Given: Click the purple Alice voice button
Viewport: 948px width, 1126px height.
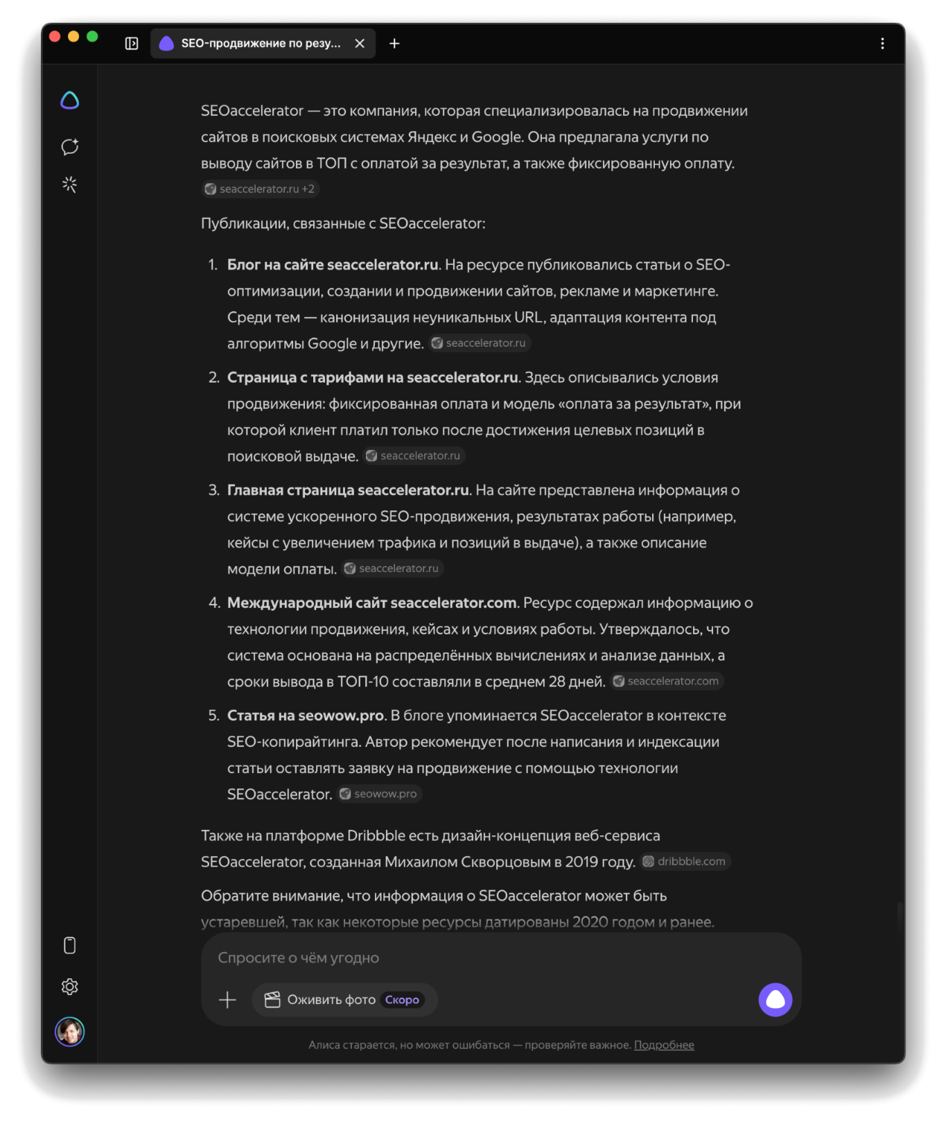Looking at the screenshot, I should pyautogui.click(x=775, y=1000).
